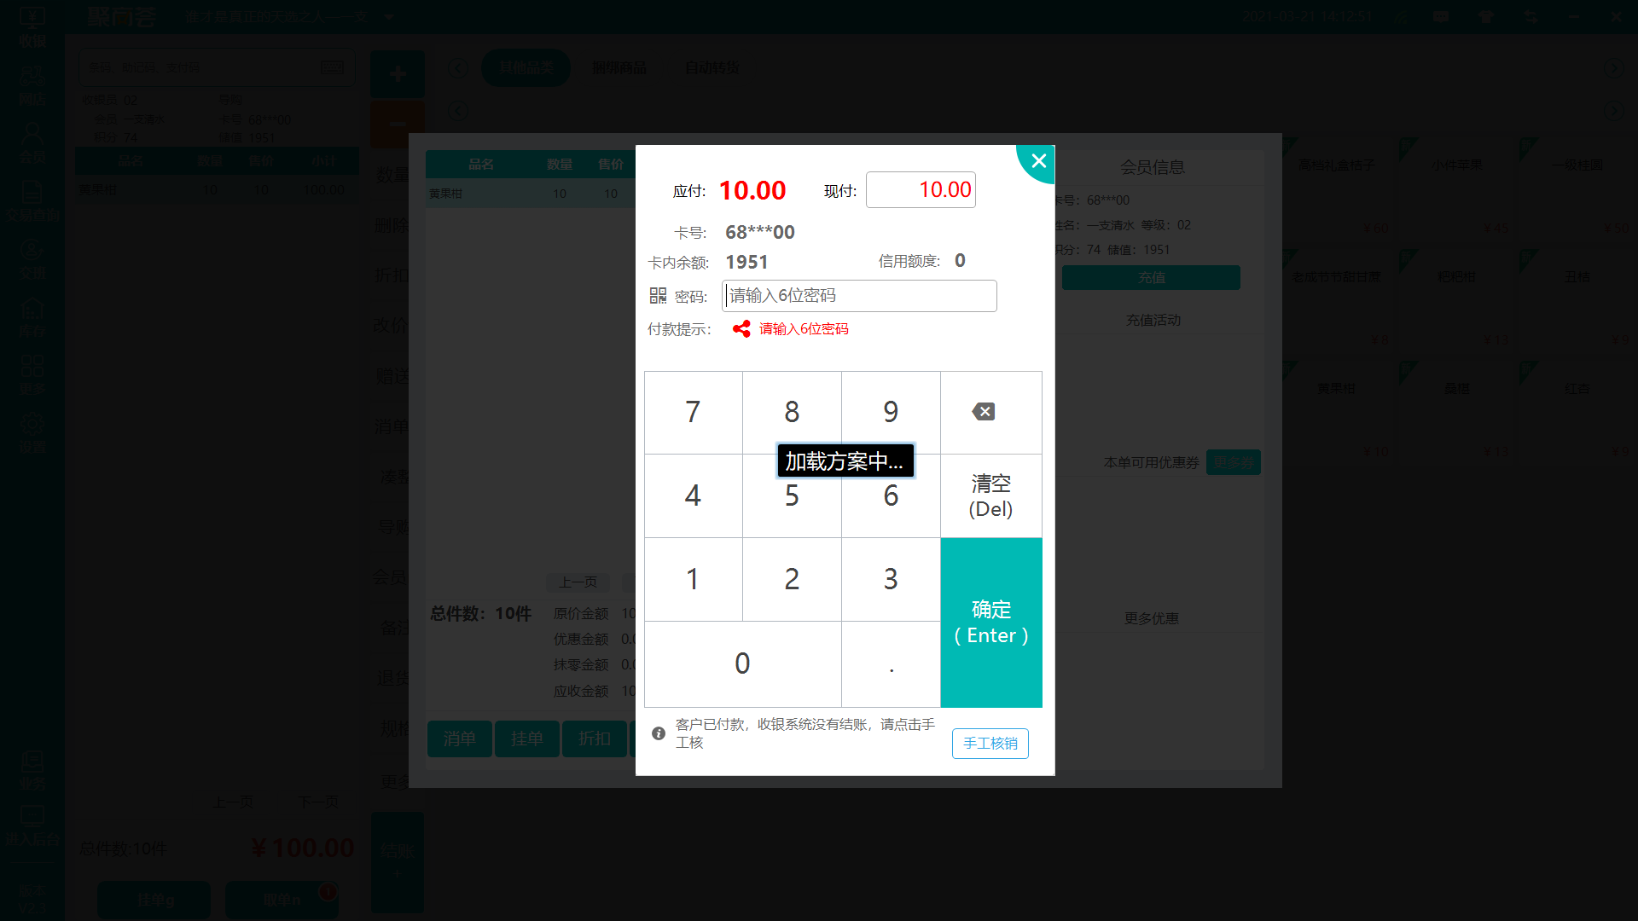
Task: Close the payment dialog with X
Action: point(1038,161)
